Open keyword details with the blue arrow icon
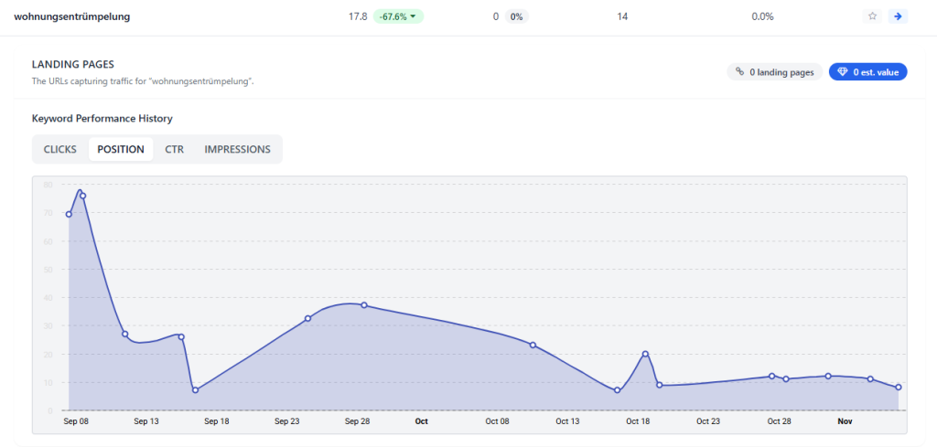The height and width of the screenshot is (447, 937). click(x=898, y=16)
